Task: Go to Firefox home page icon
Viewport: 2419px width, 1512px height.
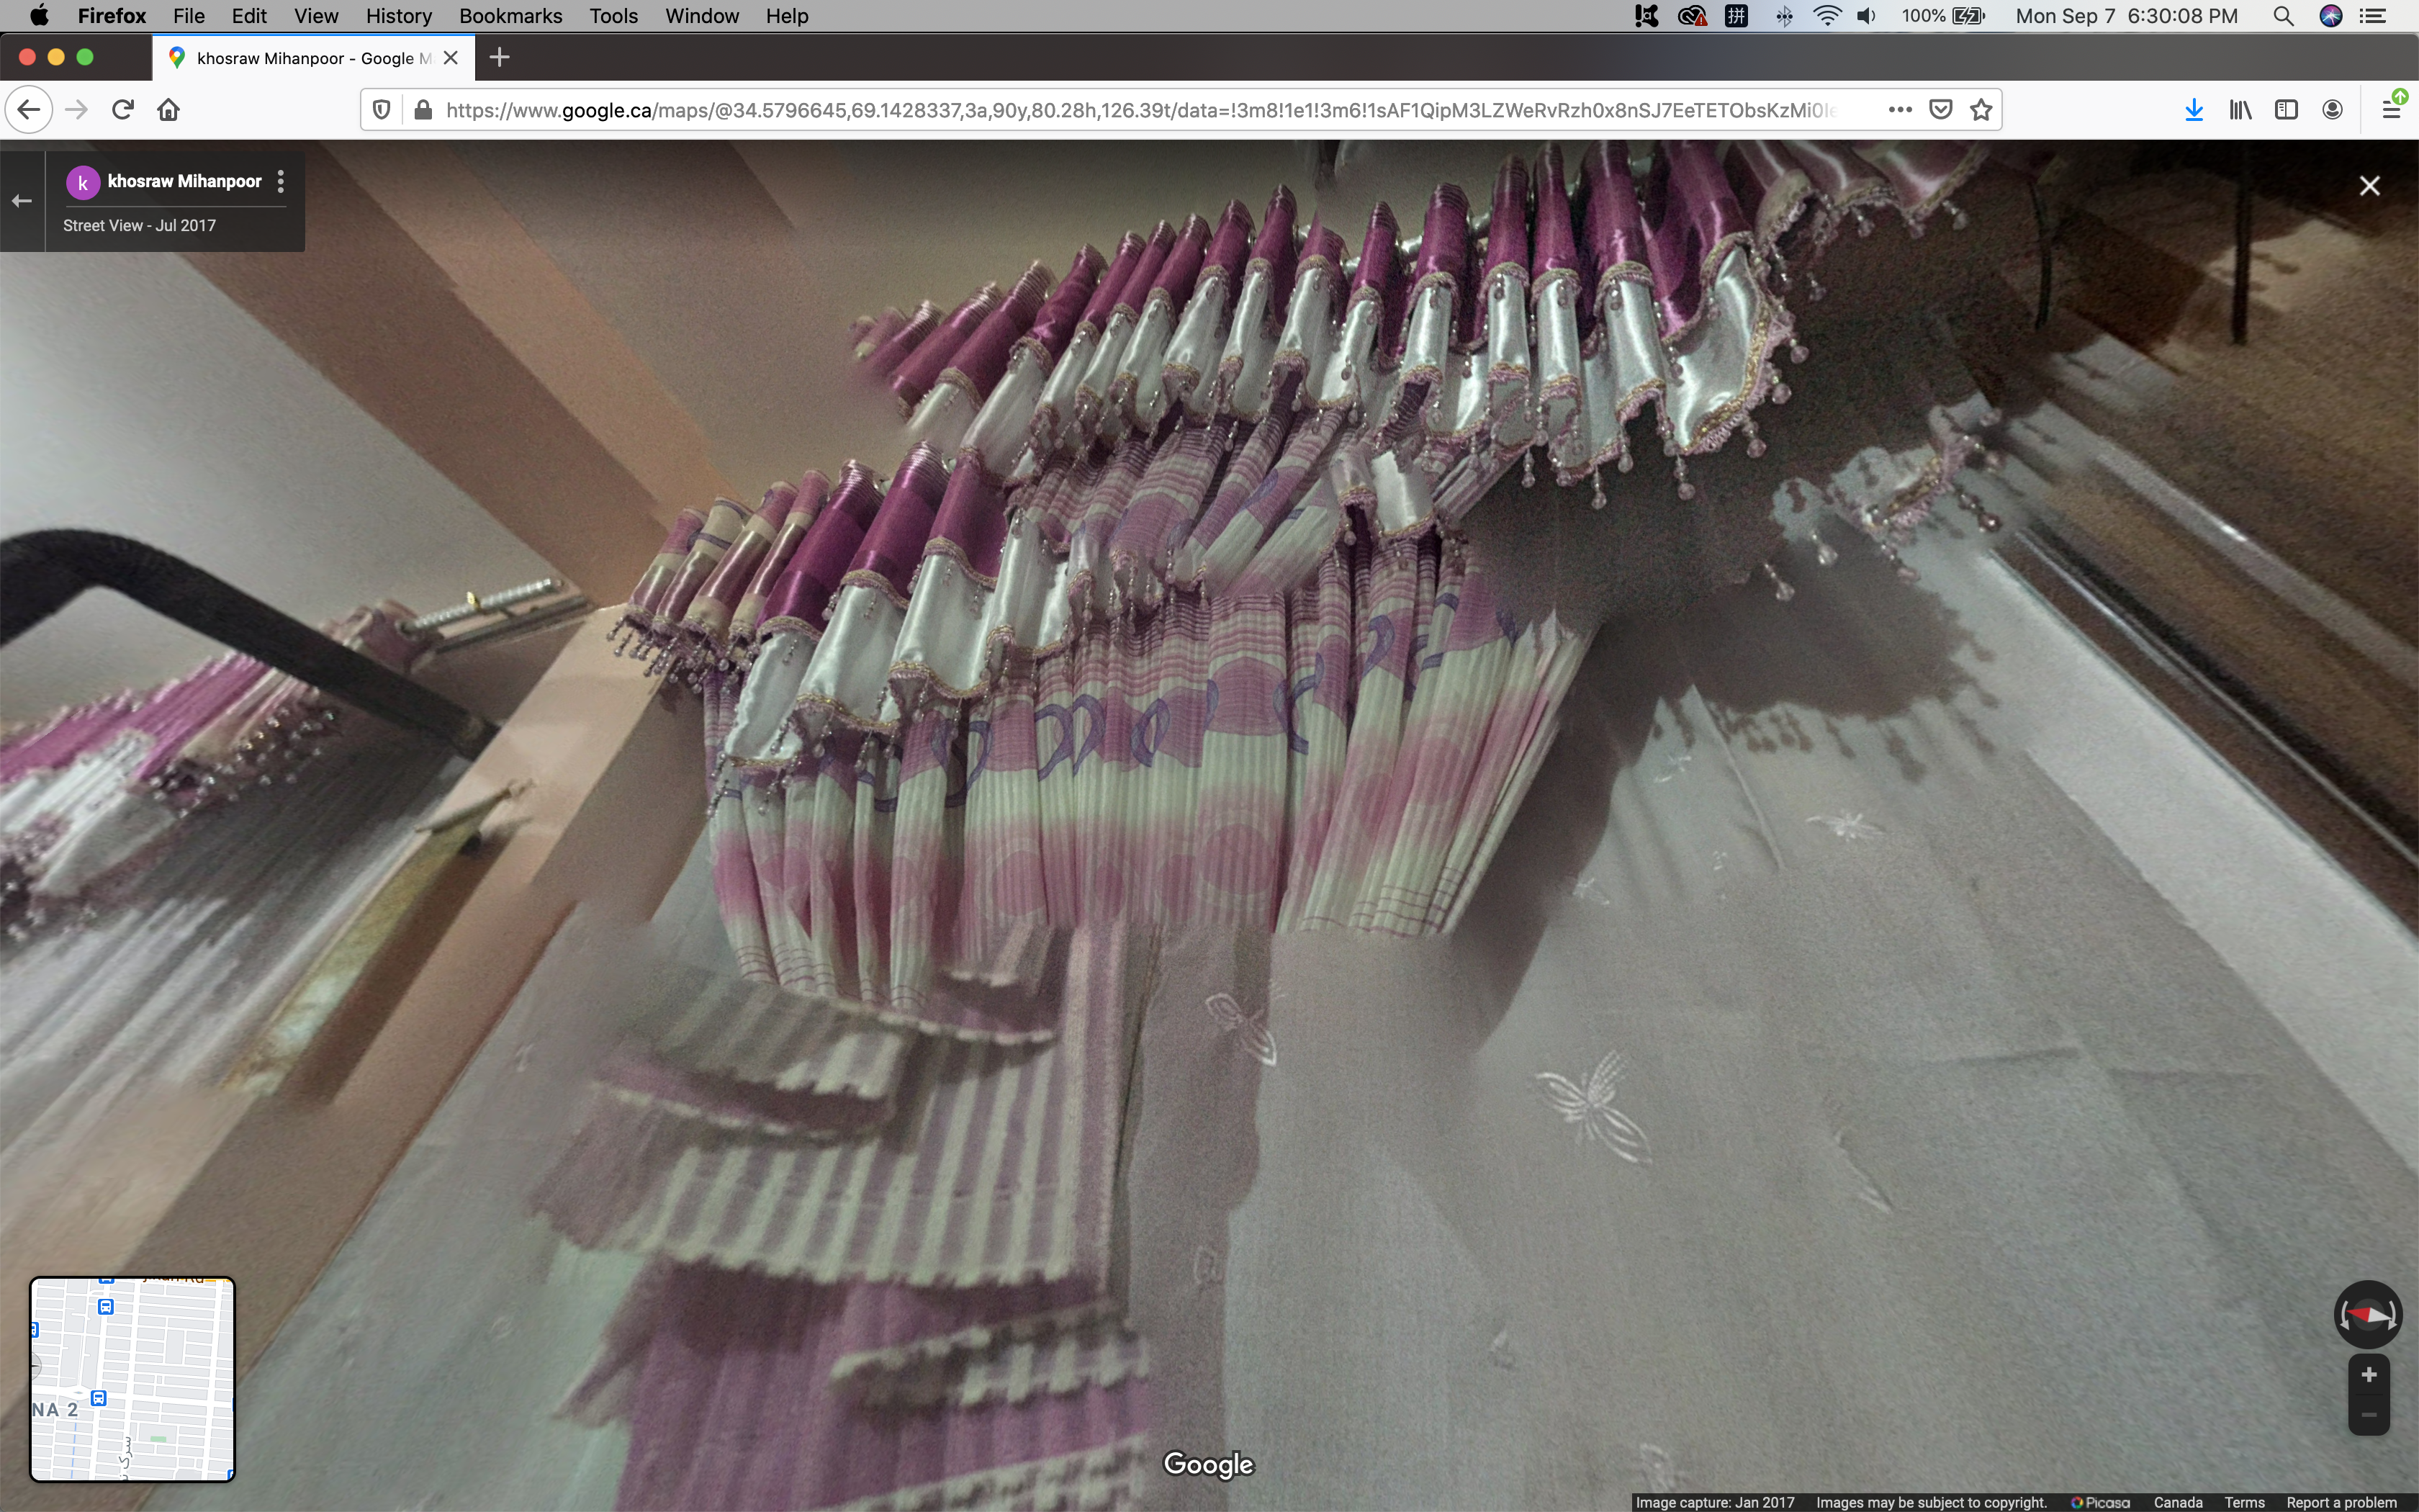Action: 169,110
